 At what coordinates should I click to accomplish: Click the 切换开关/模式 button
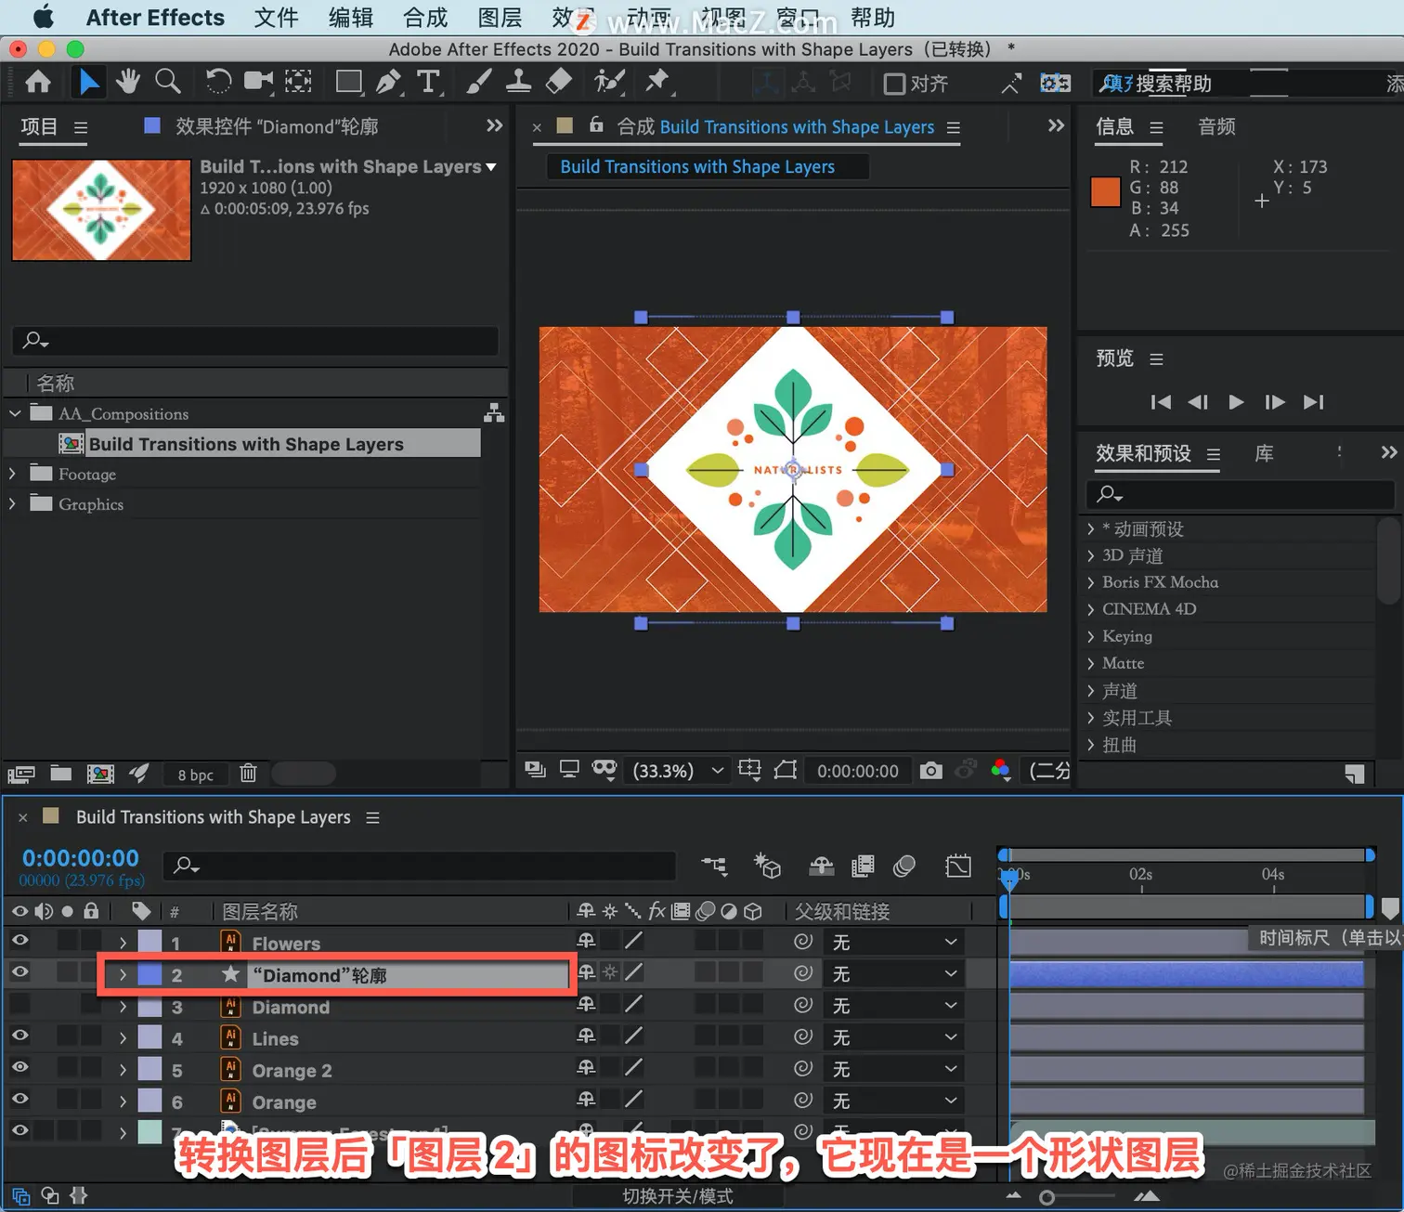(678, 1196)
